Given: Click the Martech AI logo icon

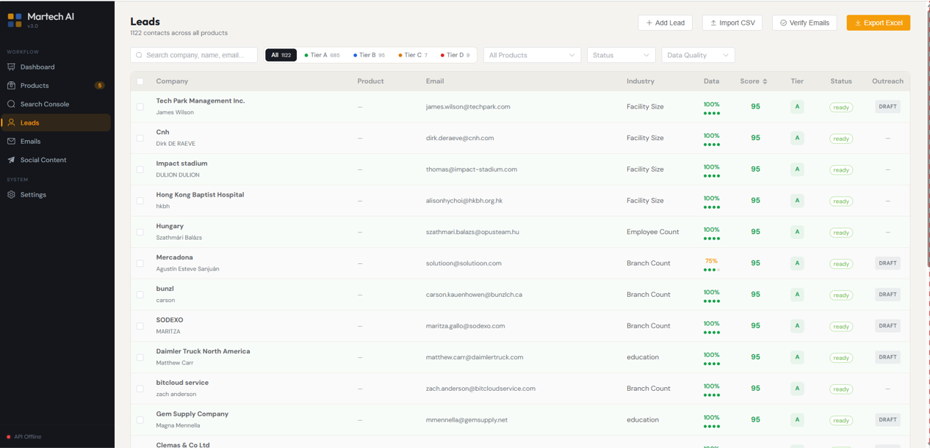Looking at the screenshot, I should [15, 20].
